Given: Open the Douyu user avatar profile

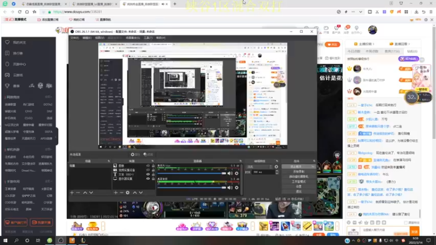Looking at the screenshot, I should (372, 30).
